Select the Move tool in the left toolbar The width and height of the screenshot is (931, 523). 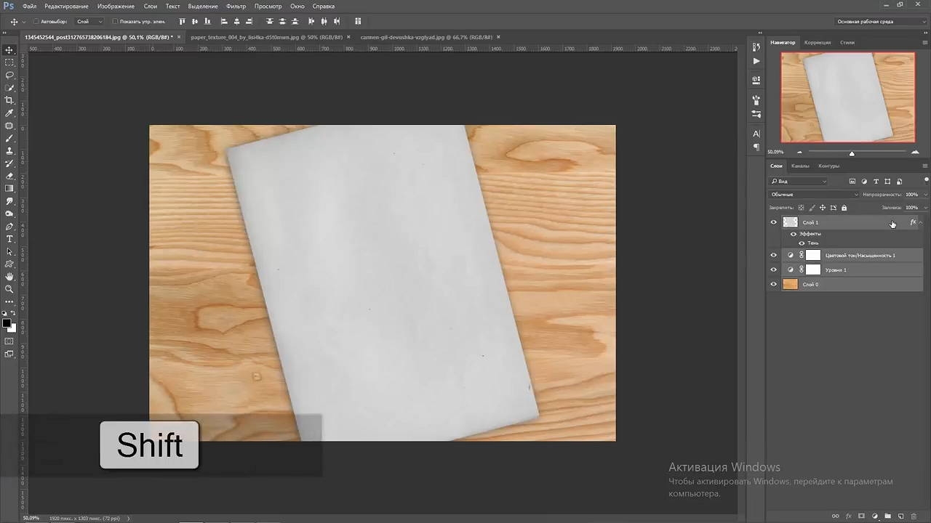click(9, 50)
